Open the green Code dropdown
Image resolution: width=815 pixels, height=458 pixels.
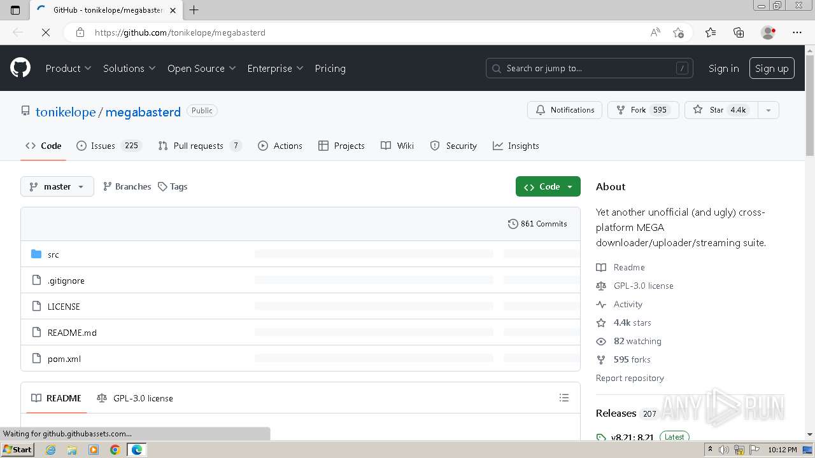[548, 186]
